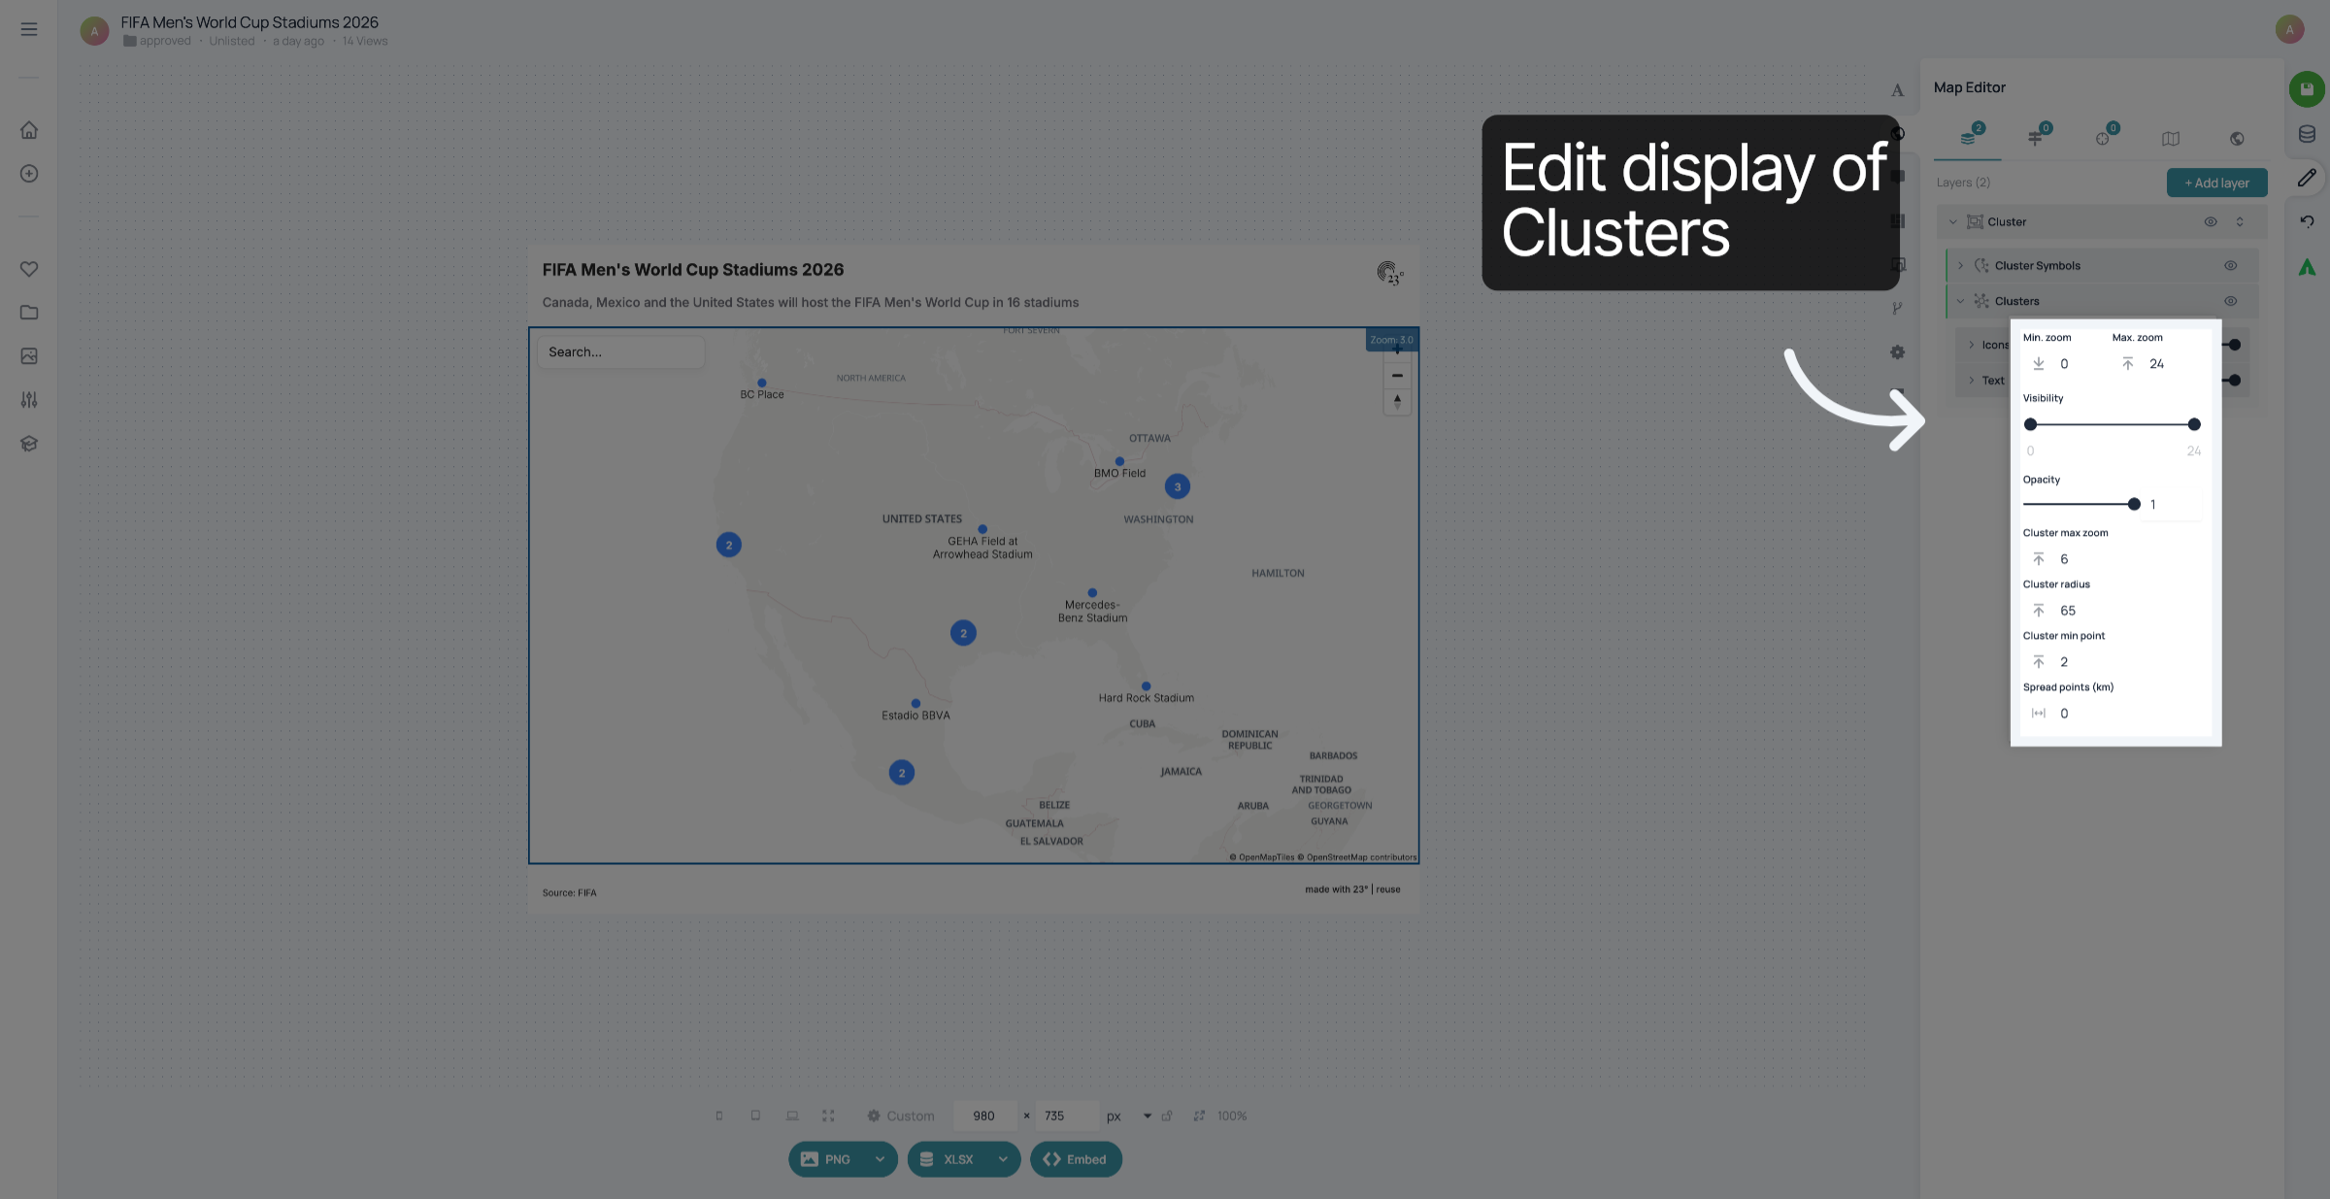Select laptop preview size
2330x1199 pixels.
(792, 1116)
